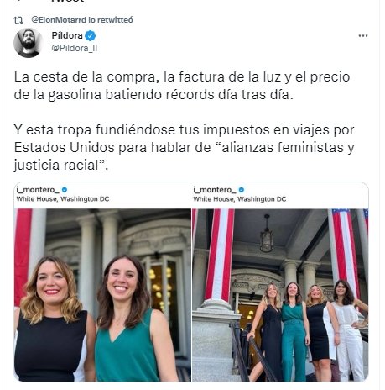This screenshot has height=390, width=385.
Task: Open the @Pildora_II handle link
Action: tap(75, 48)
